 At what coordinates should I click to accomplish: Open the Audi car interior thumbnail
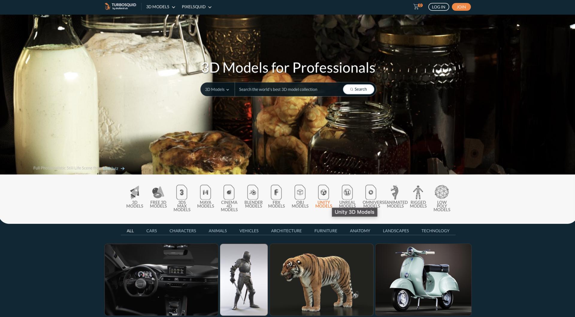[161, 280]
